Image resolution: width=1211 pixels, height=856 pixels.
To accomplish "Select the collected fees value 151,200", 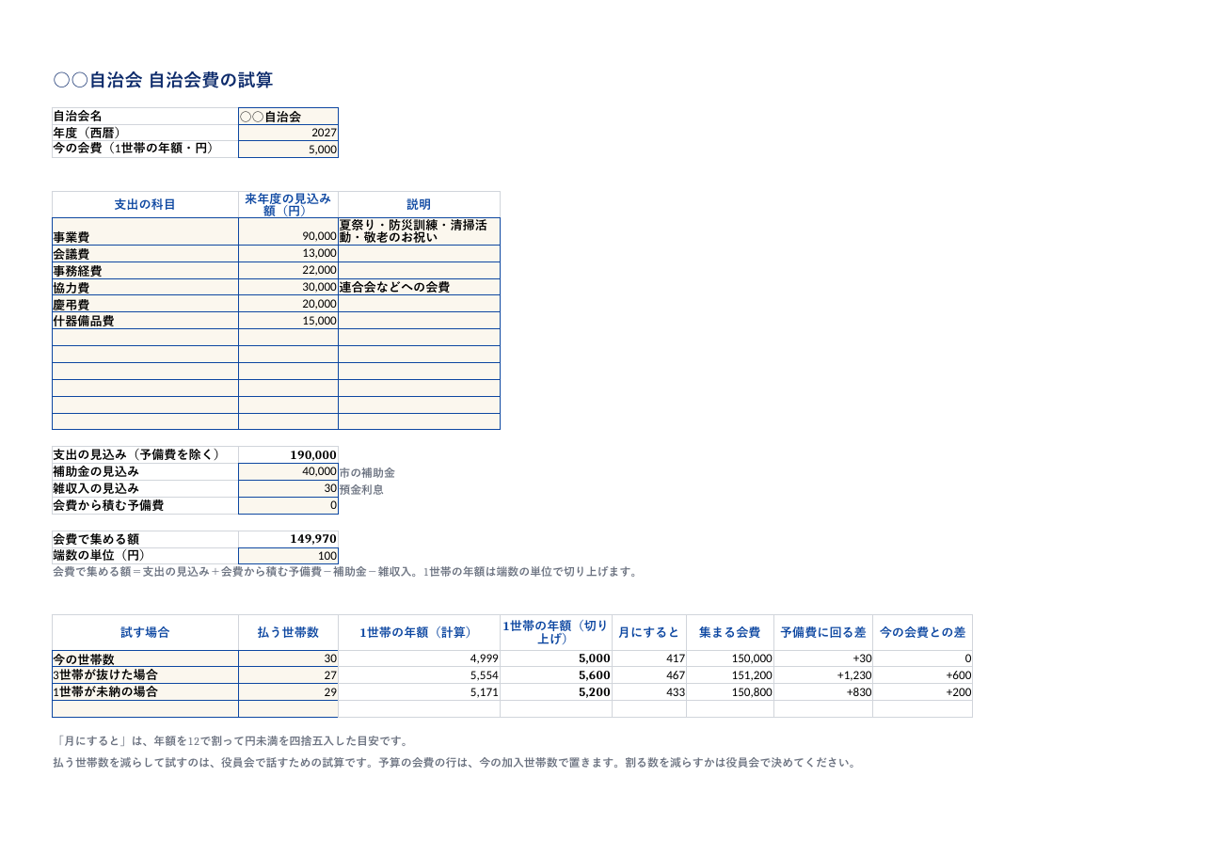I will click(x=730, y=675).
